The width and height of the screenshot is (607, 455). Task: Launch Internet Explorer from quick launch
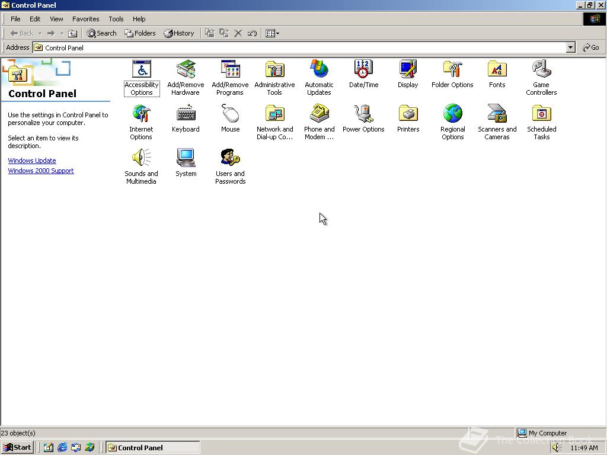[62, 448]
